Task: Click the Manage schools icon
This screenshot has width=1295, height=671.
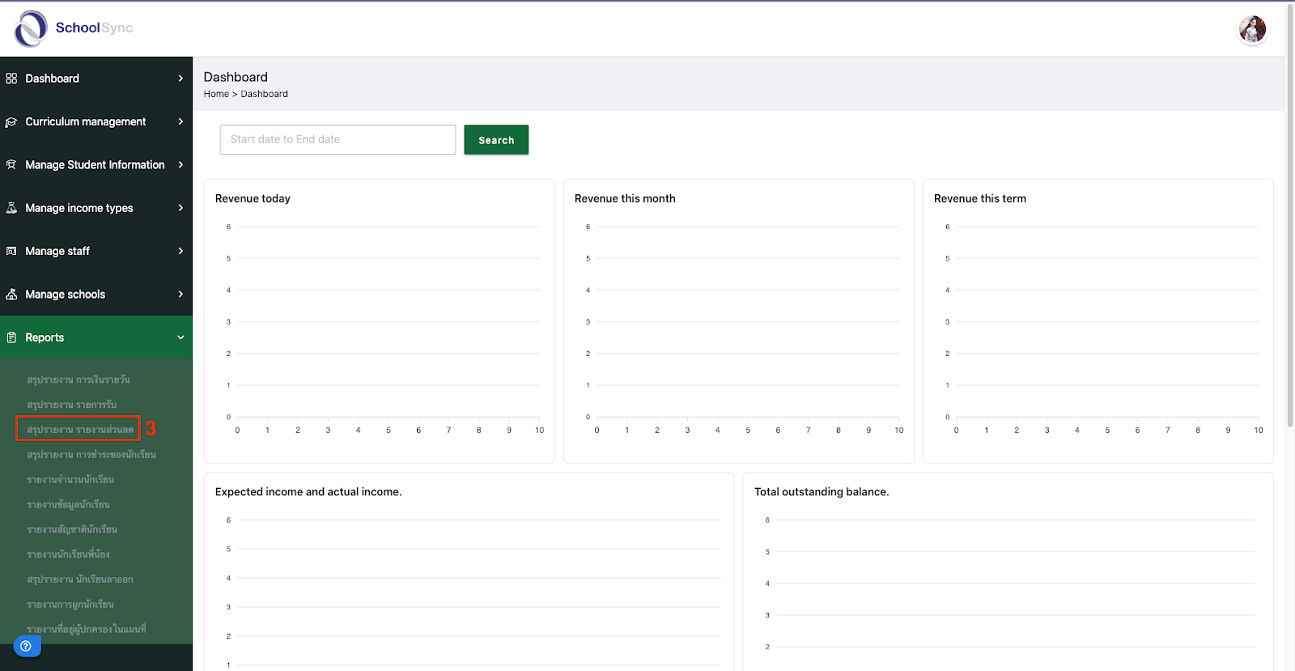Action: pyautogui.click(x=11, y=295)
